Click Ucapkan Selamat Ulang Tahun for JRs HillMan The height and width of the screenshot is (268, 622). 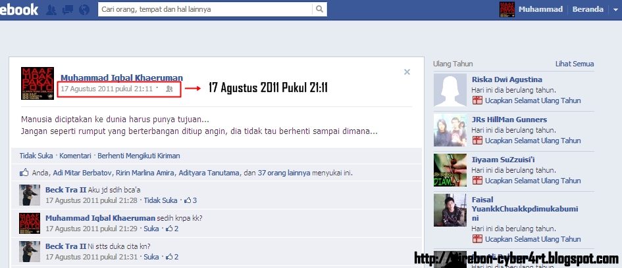[532, 141]
